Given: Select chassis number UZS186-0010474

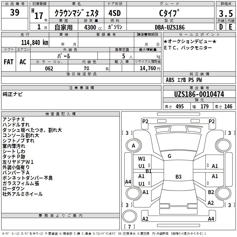Looking at the screenshot, I should point(199,95).
